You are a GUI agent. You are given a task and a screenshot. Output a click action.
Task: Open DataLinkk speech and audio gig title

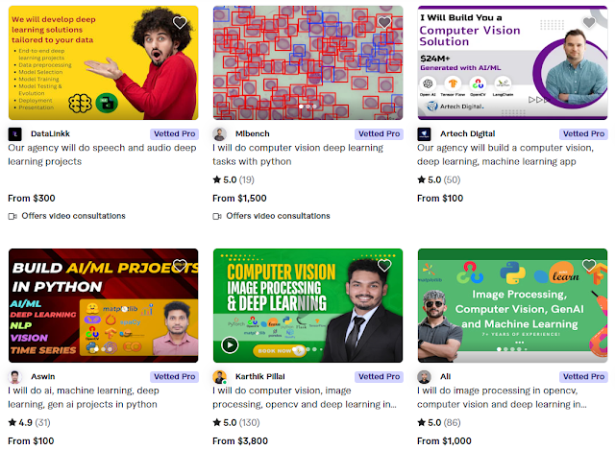click(102, 154)
